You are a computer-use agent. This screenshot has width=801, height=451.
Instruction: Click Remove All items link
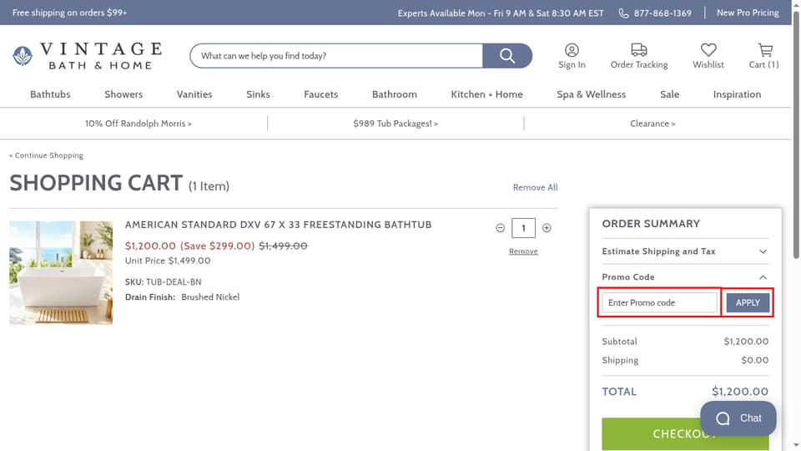click(535, 187)
